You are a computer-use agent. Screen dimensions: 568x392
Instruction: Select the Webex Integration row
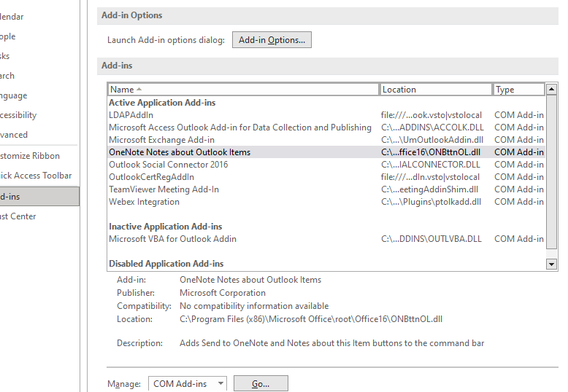point(326,202)
